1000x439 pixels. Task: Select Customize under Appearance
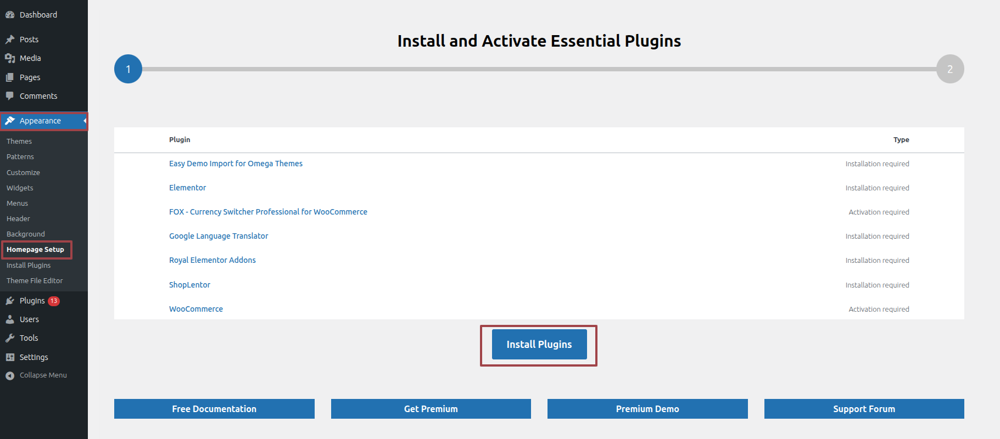[x=23, y=173]
